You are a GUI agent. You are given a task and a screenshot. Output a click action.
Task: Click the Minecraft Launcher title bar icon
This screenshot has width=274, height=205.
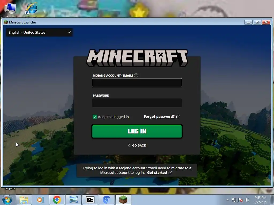[x=6, y=22]
